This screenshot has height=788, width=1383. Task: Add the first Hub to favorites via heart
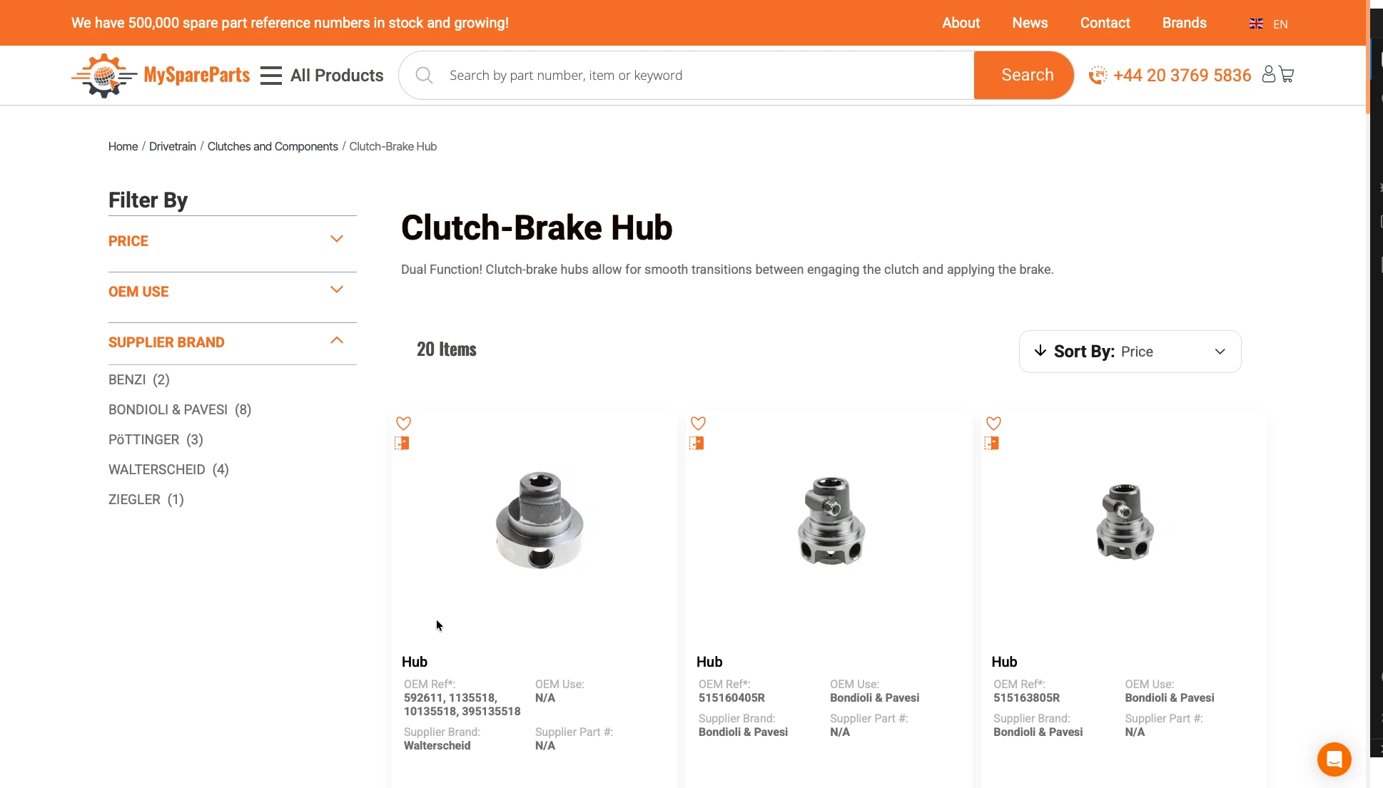click(x=403, y=423)
